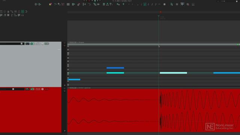Click the leftmost icon of the top toolbar
The height and width of the screenshot is (135, 240).
point(36,4)
